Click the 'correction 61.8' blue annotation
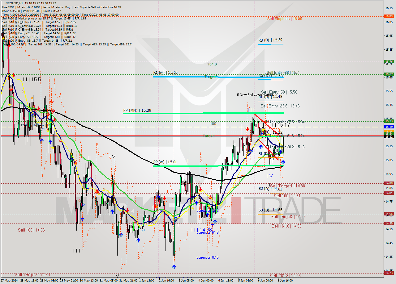The width and height of the screenshot is (396, 284). (208, 232)
